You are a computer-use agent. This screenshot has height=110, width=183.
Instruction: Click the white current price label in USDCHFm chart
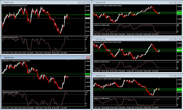(x=88, y=76)
